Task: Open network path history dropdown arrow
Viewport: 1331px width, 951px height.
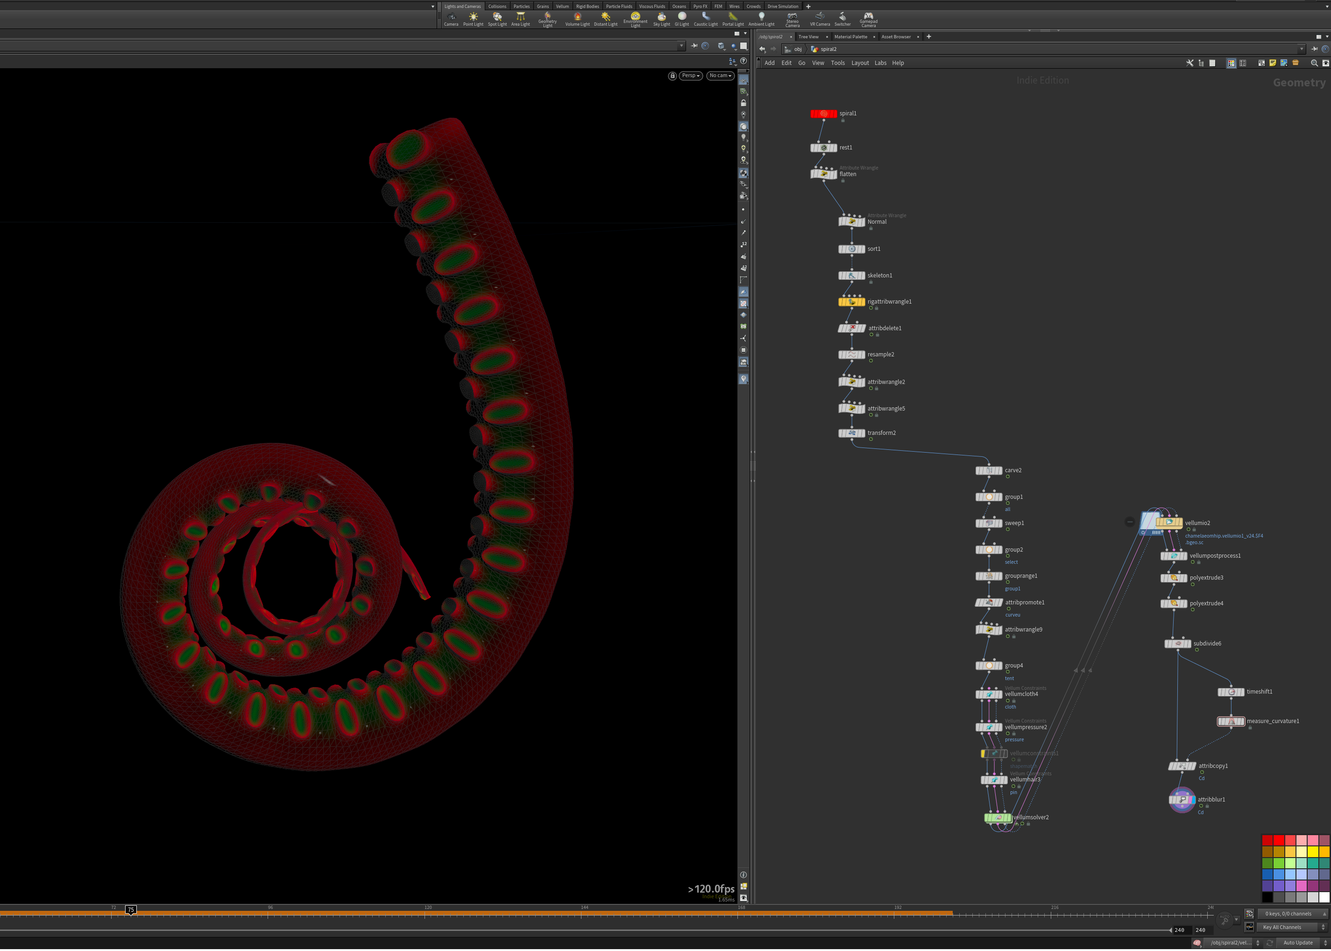Action: 1301,49
